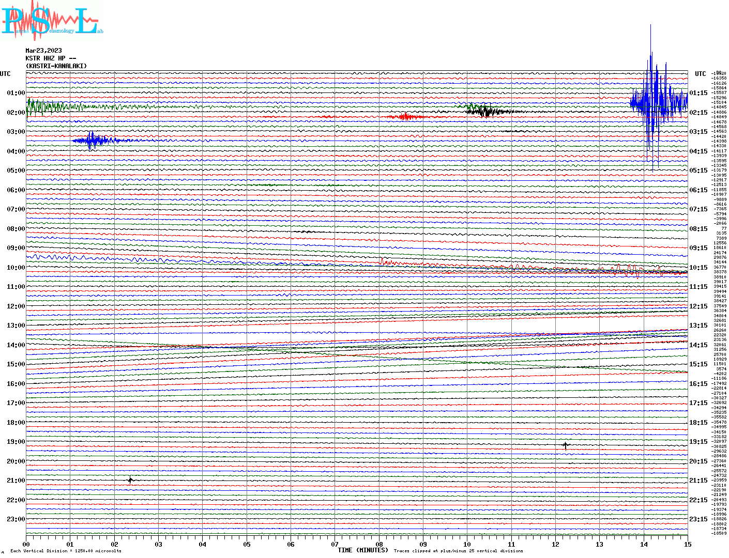Click the TIME (MINUTES) axis title
This screenshot has height=558, width=729.
(x=363, y=550)
